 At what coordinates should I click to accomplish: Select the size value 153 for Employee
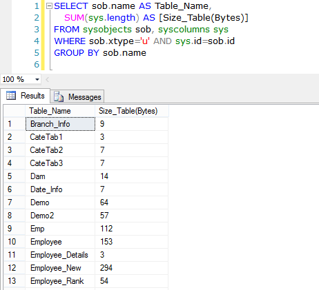[x=132, y=242]
